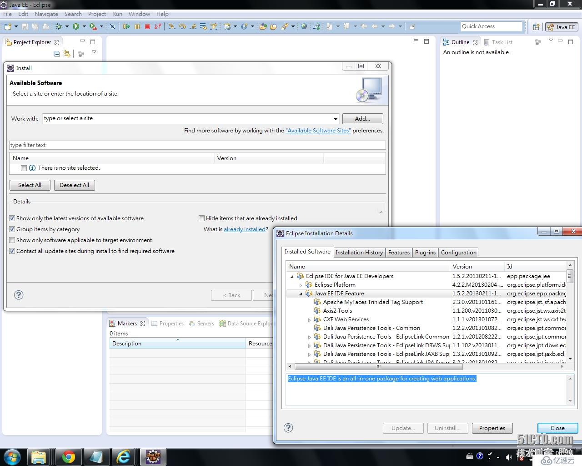
Task: Click the green Run icon in toolbar
Action: pos(76,26)
